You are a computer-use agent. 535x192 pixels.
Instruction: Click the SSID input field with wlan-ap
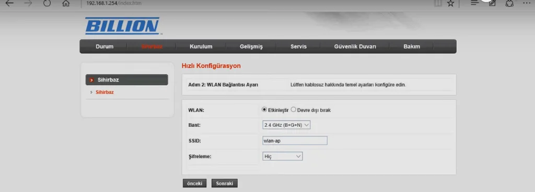pyautogui.click(x=295, y=140)
